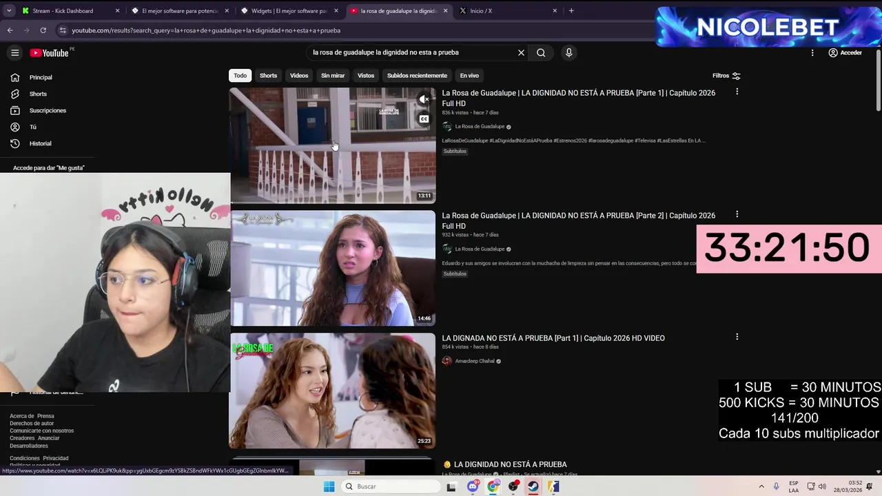Go back with the browser back arrow
Image resolution: width=882 pixels, height=496 pixels.
click(x=10, y=30)
